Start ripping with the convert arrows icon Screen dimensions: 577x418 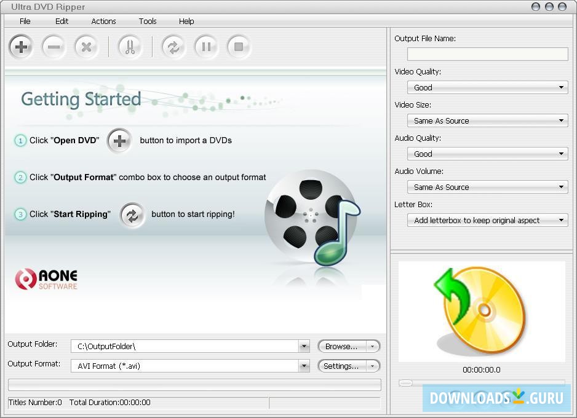(173, 47)
